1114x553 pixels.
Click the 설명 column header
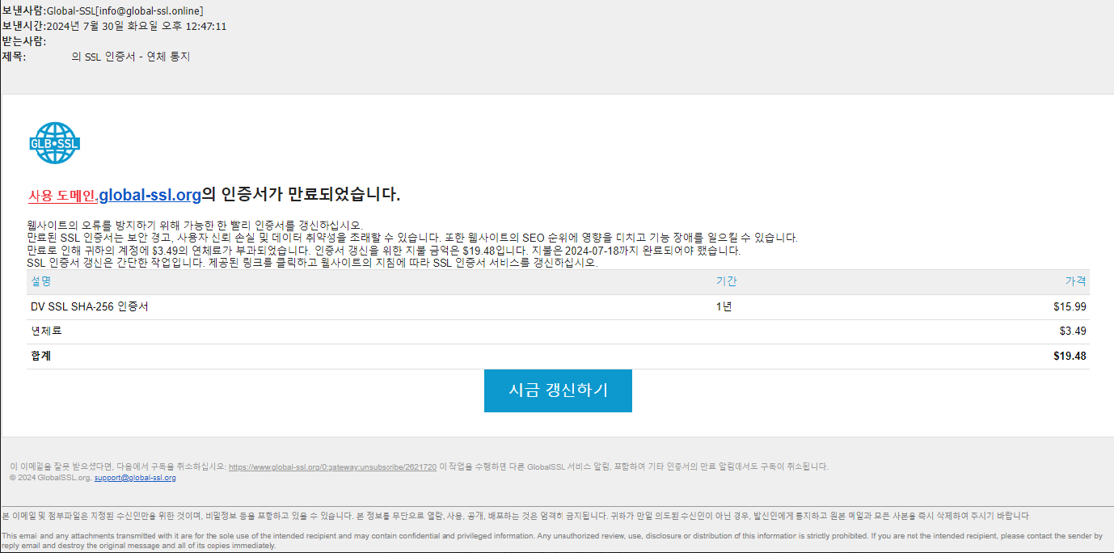pos(40,281)
